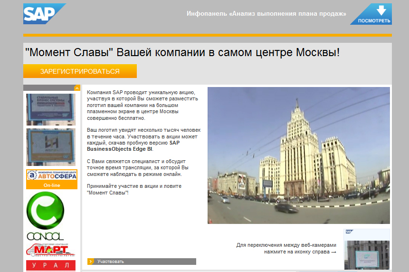Click the arrow icon beside Участвовать
Screen dimensions: 409x272
[91, 261]
